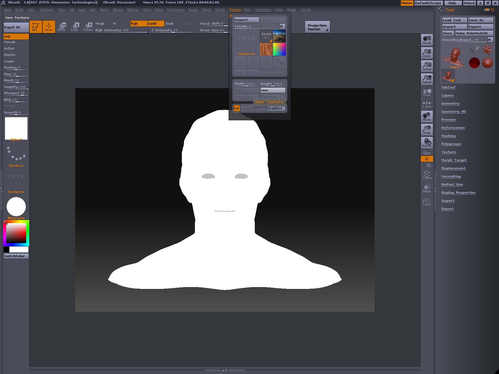The height and width of the screenshot is (374, 499).
Task: Open the Zplugin menu
Action: 291,10
